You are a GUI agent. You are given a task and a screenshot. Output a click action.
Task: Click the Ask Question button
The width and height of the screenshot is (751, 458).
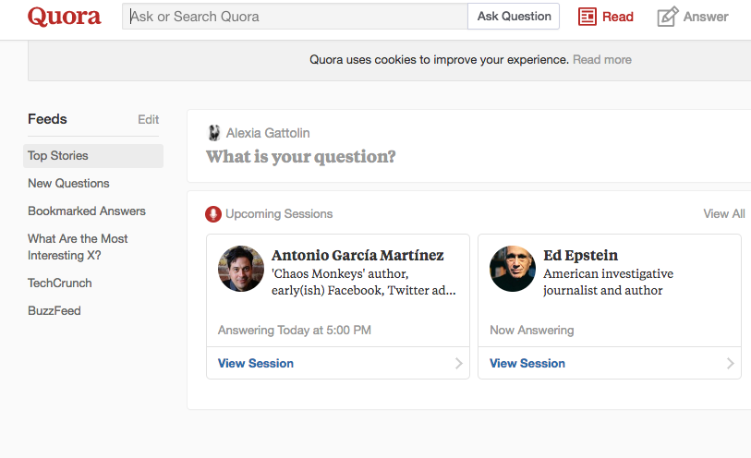pos(514,17)
